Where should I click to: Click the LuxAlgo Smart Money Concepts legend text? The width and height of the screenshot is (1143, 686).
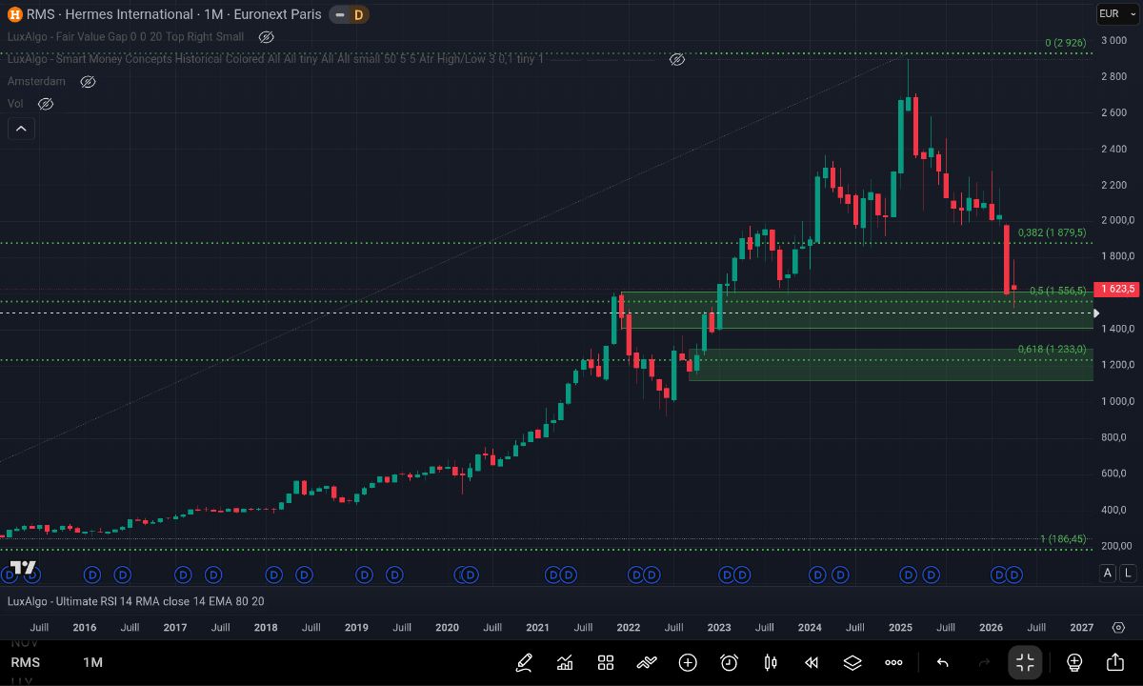coord(275,59)
